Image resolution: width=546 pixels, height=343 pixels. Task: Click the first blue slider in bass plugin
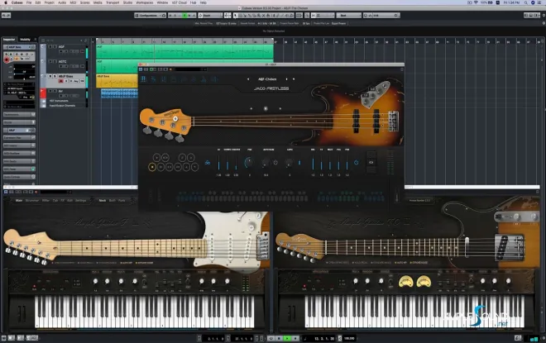(x=218, y=163)
